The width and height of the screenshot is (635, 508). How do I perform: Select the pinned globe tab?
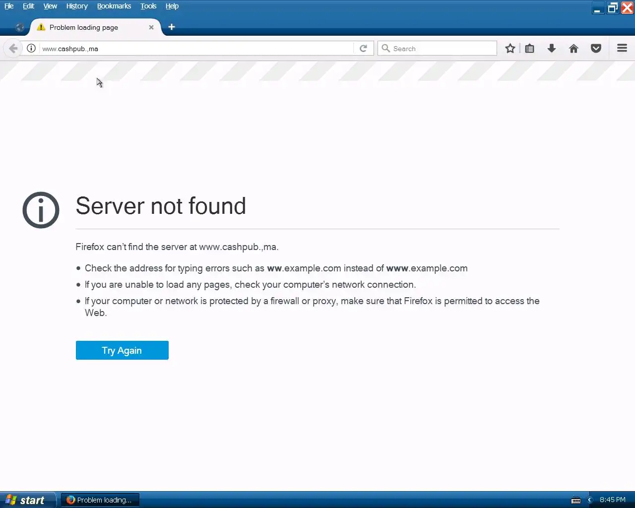click(20, 27)
